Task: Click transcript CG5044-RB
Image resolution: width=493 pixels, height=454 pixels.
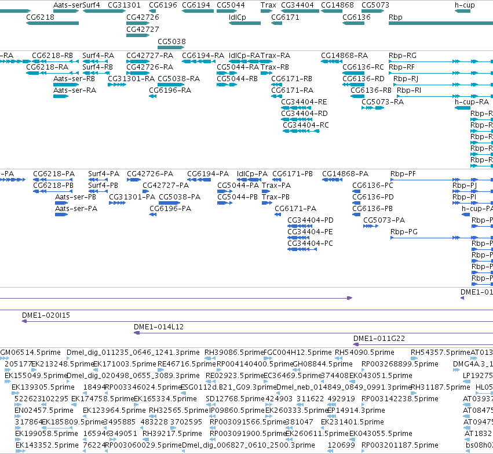Action: [227, 85]
